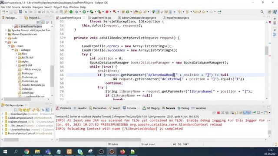
Task: Open the Refactor menu
Action: [26, 7]
